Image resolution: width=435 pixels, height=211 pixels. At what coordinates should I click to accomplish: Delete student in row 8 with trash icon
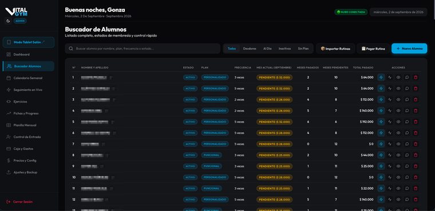click(416, 155)
